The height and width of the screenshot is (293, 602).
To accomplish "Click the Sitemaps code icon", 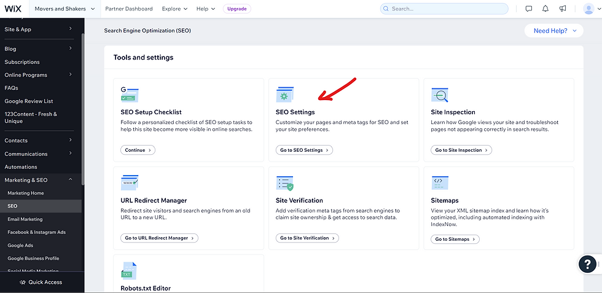I will [x=440, y=183].
